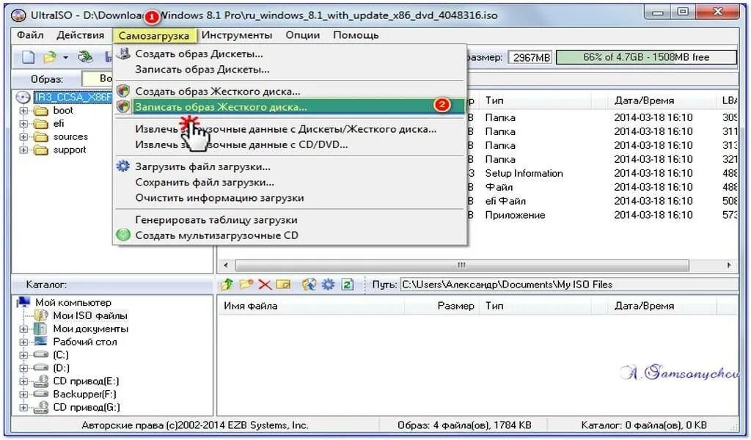The width and height of the screenshot is (751, 440).
Task: Click Имя файла column header in catalog list
Action: point(311,306)
